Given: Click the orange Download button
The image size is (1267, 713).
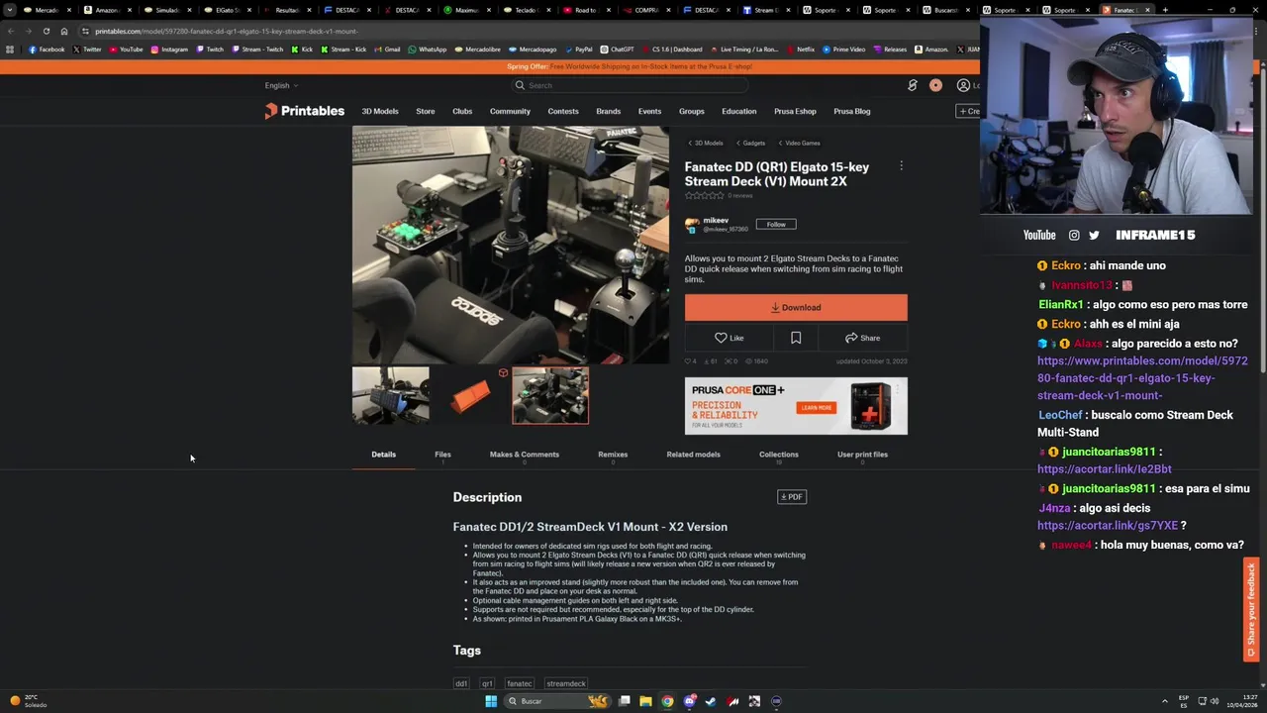Looking at the screenshot, I should click(x=796, y=307).
